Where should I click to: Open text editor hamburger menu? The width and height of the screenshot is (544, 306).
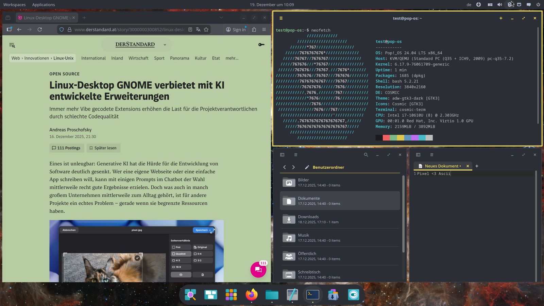pos(432,155)
